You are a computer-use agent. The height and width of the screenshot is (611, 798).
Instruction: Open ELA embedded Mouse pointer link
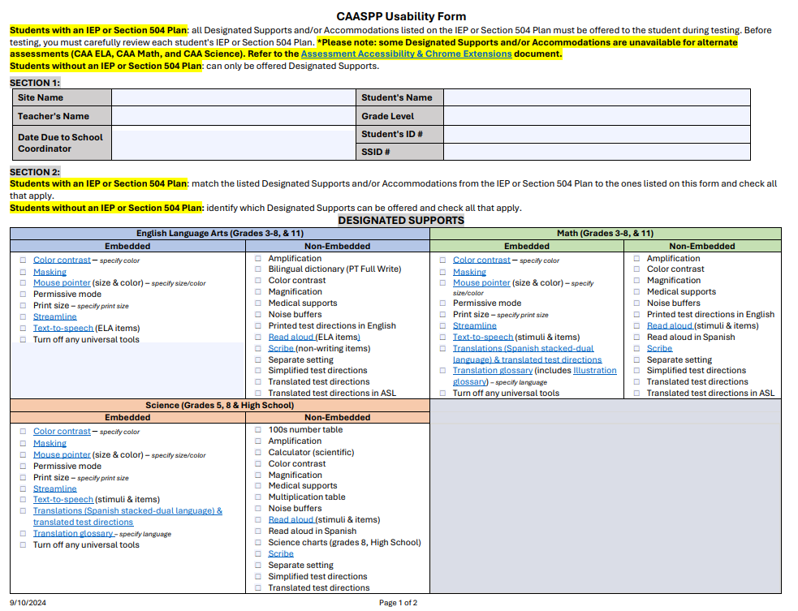(62, 283)
